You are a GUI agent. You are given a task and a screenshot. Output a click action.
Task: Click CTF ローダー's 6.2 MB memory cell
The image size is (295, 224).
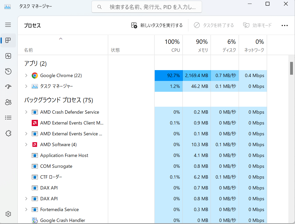196,177
